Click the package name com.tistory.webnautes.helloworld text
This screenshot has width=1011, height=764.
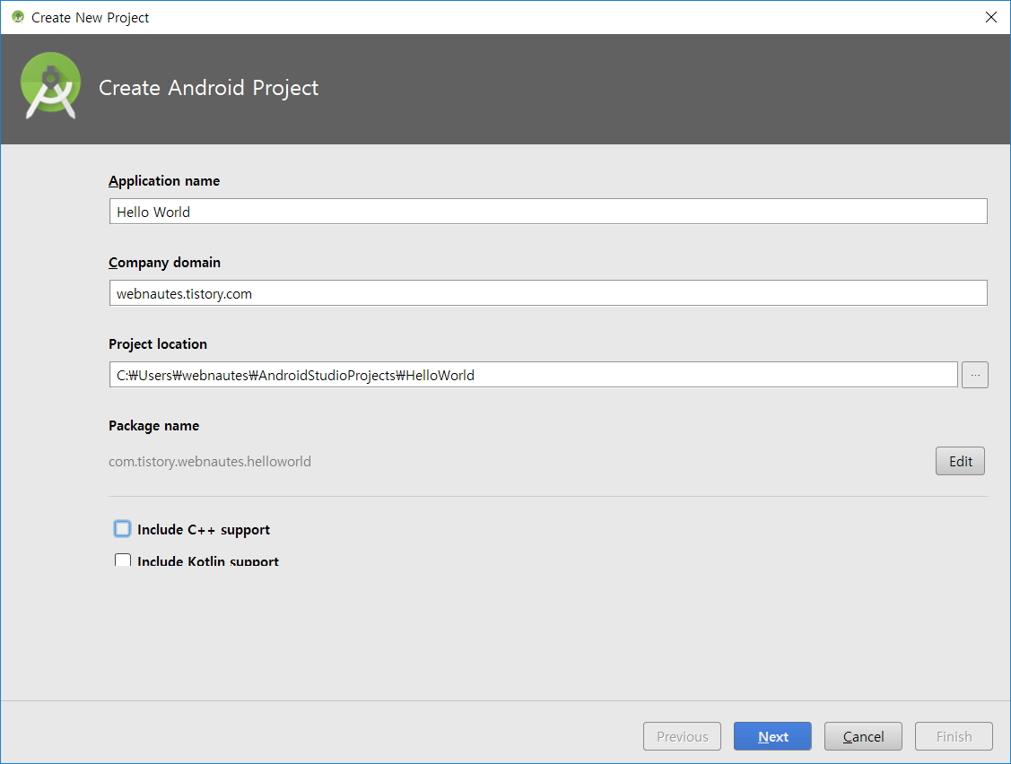(210, 462)
